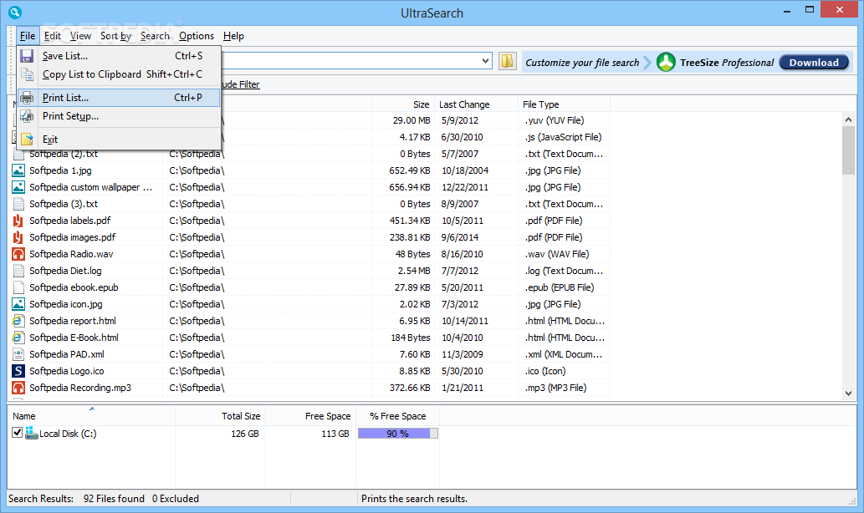Screen dimensions: 864x513
Task: Choose Exit from the File menu
Action: click(x=119, y=140)
